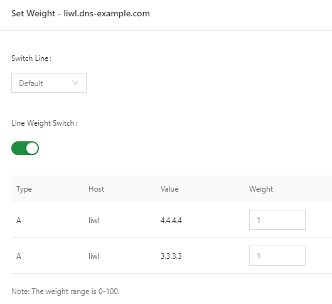Image resolution: width=332 pixels, height=304 pixels.
Task: Select the 4.4.4.4 value cell
Action: tap(171, 220)
